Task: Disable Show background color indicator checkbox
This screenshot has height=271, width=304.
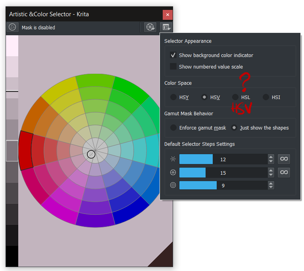Action: click(x=173, y=55)
